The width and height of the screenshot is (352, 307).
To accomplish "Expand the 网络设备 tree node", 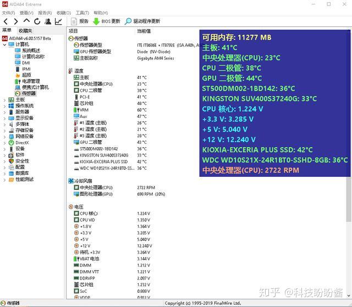I will pyautogui.click(x=4, y=136).
